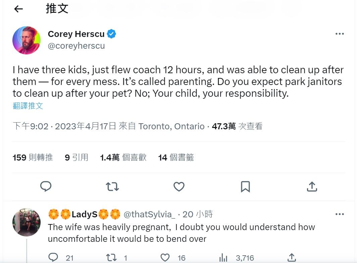Screen dimensions: 357x263
Task: Reply to LadyS's comment
Action: point(53,258)
